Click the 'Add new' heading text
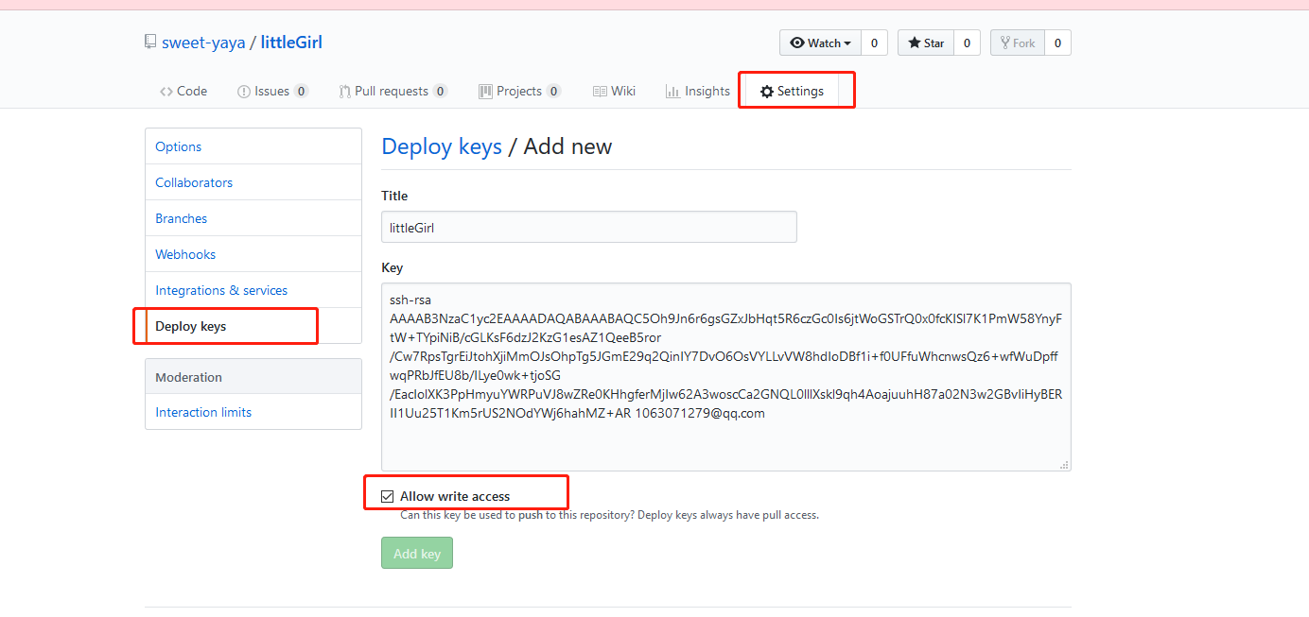 point(567,146)
